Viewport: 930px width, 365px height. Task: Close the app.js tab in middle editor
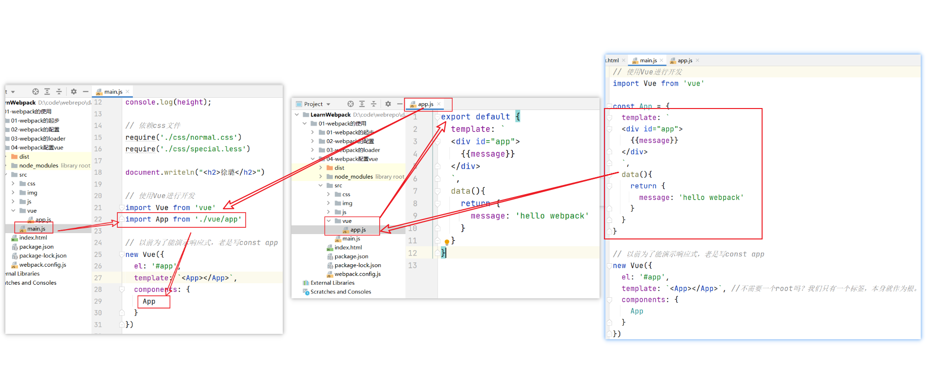click(x=438, y=104)
